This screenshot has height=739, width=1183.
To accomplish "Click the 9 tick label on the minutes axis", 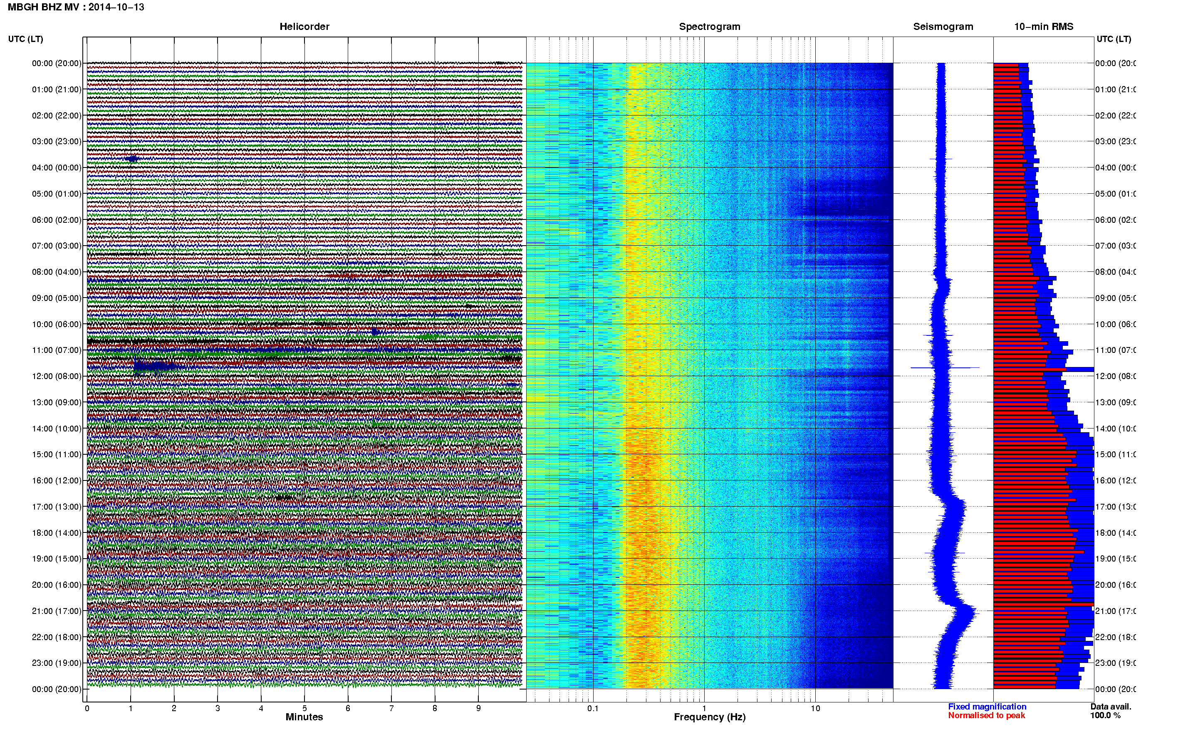I will pos(478,708).
